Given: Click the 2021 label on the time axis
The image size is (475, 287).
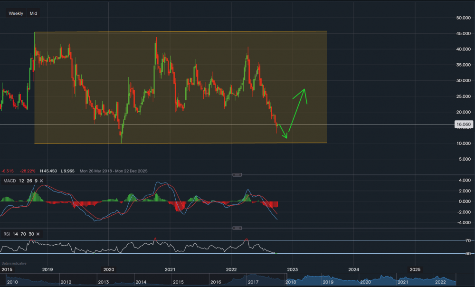Looking at the screenshot, I should [170, 268].
